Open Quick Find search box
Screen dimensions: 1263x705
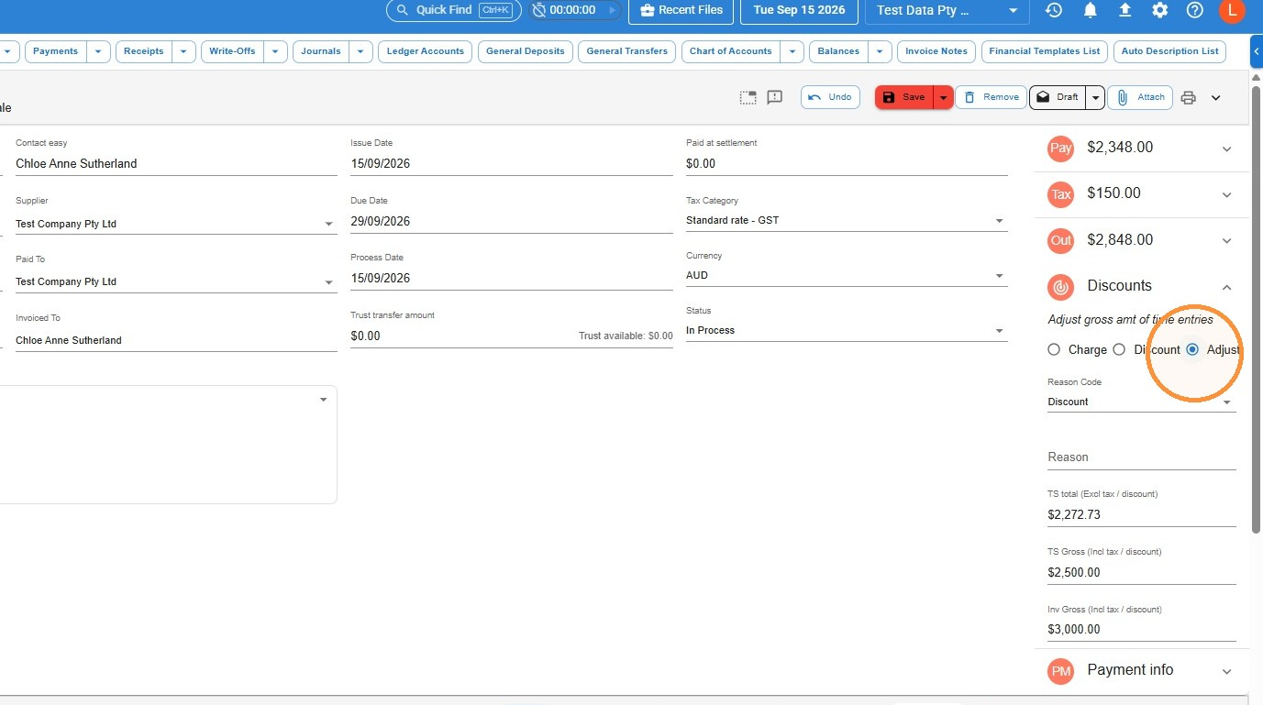click(x=453, y=10)
